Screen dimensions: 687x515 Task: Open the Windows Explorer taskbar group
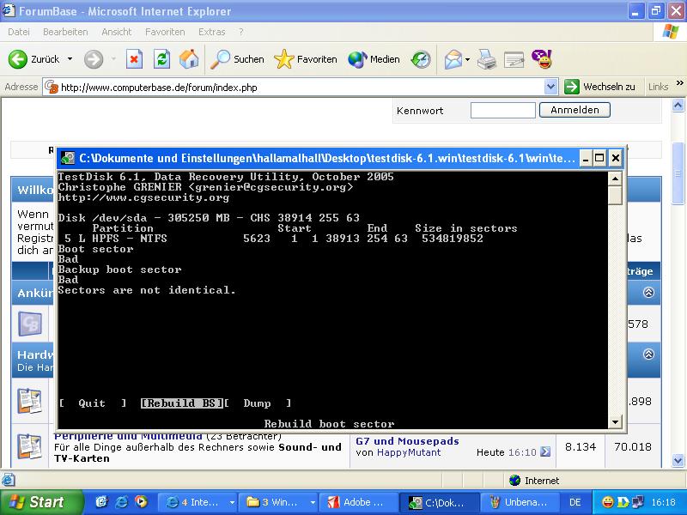pos(277,502)
